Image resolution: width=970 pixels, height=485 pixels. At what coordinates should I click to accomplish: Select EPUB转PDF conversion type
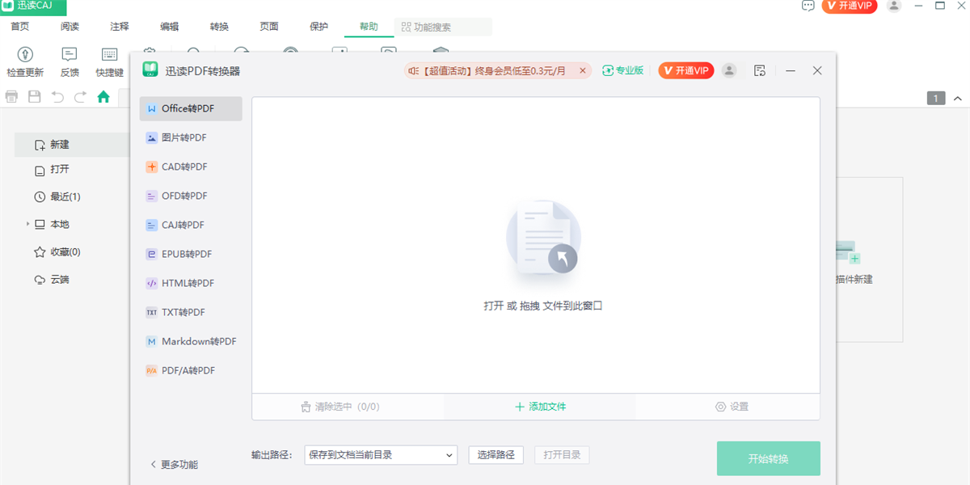pos(191,254)
